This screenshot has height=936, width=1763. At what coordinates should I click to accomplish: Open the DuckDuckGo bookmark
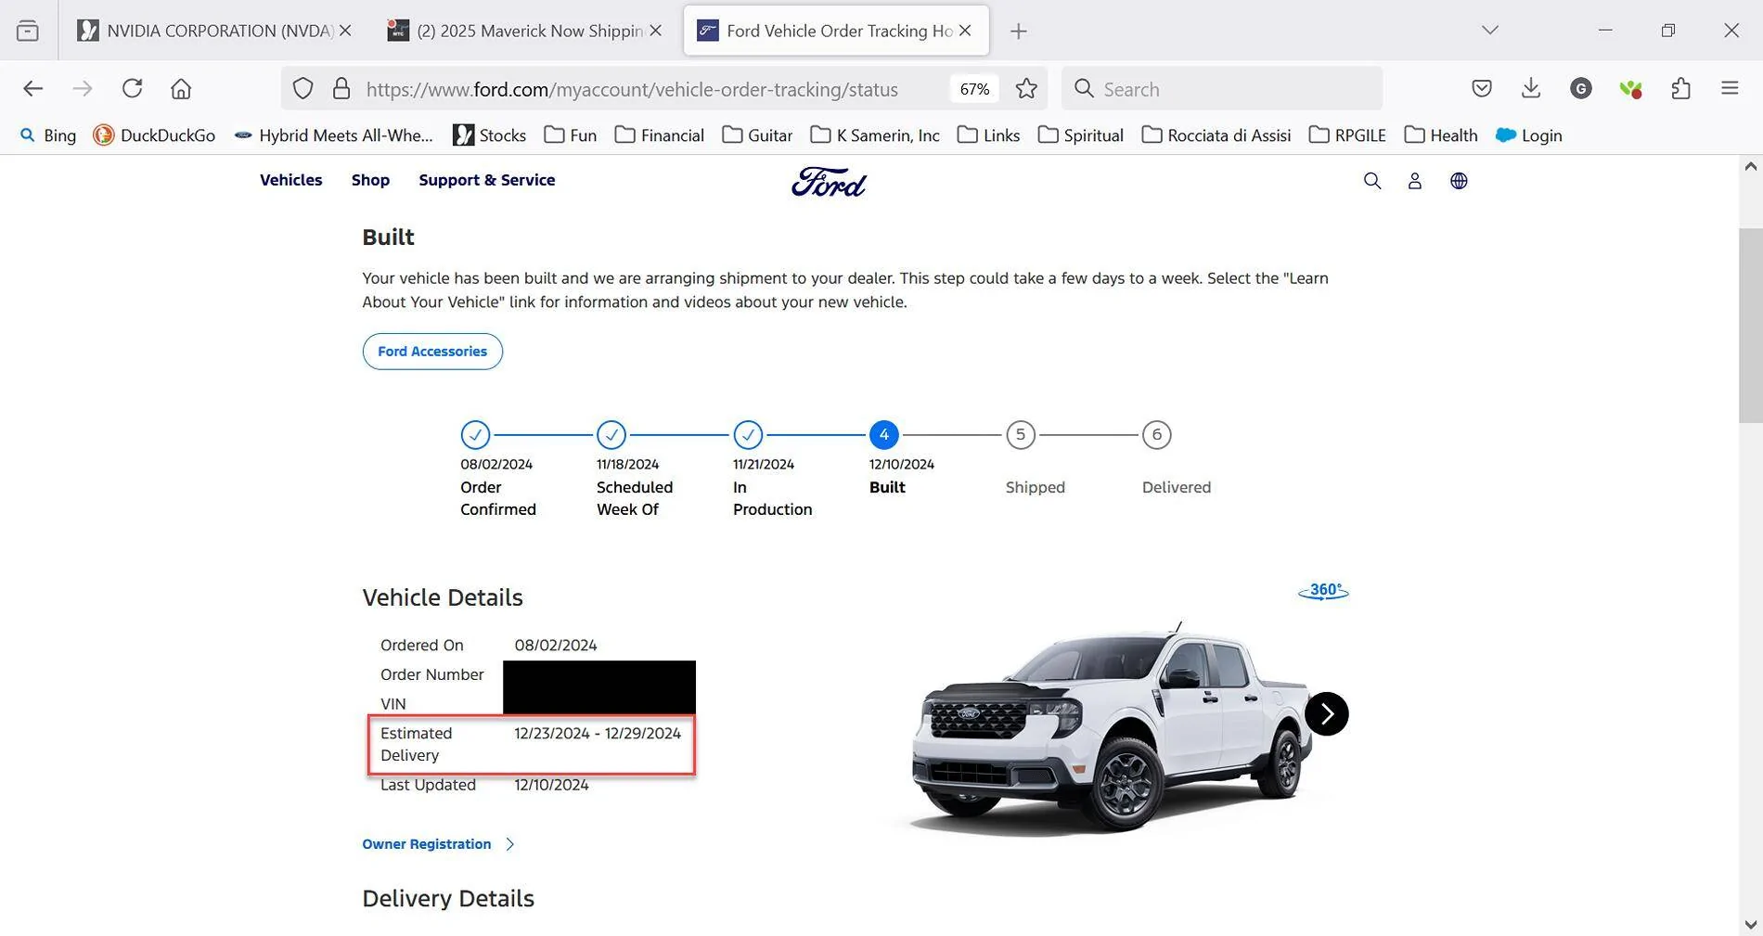[154, 135]
